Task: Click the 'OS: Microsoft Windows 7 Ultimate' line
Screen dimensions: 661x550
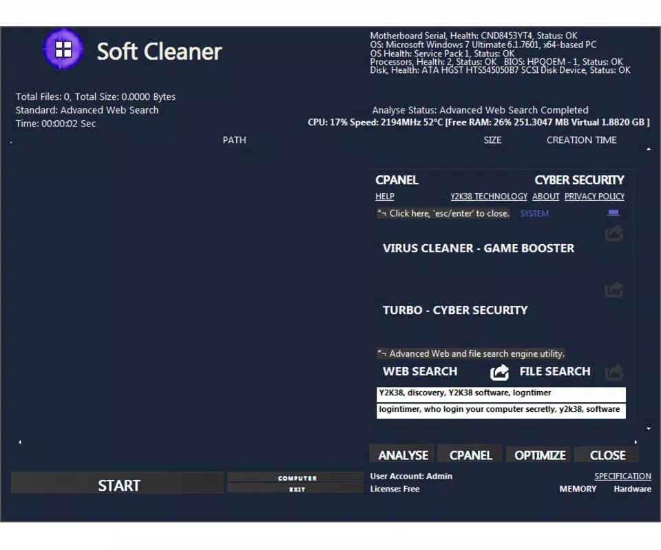Action: coord(483,45)
